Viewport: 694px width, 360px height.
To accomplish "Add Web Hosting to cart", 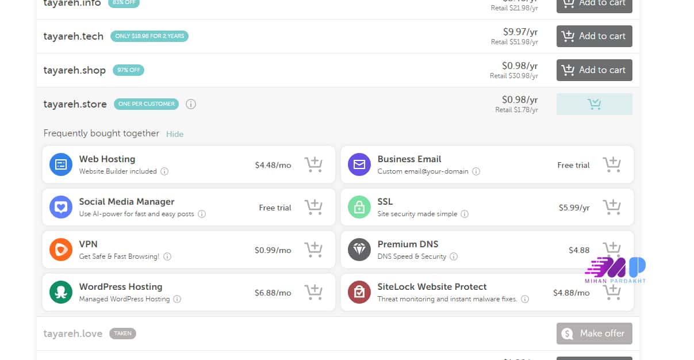I will (313, 165).
